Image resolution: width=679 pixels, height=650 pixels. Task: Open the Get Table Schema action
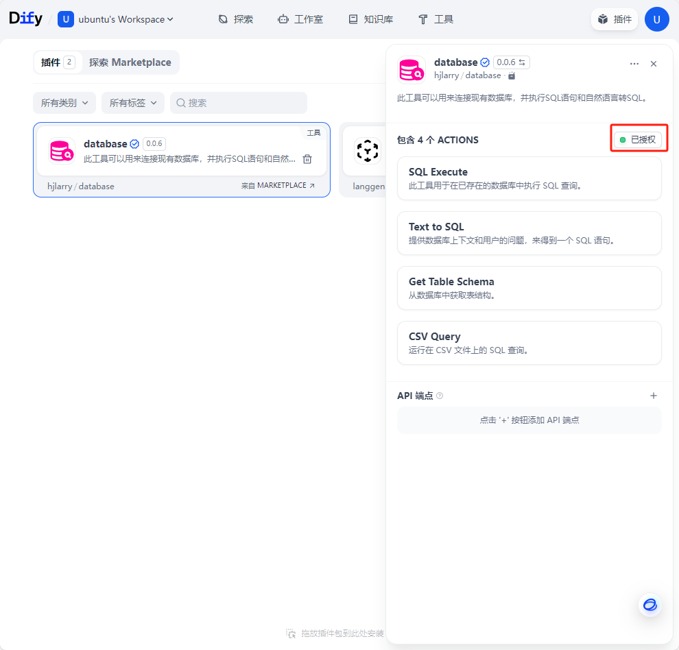[529, 288]
